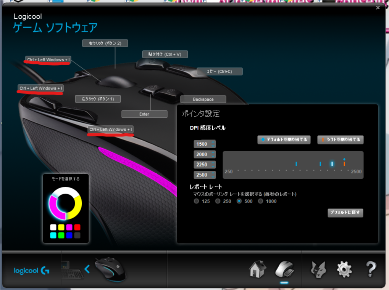Click the コピー (Ctrl+C) assignment label

tap(220, 71)
